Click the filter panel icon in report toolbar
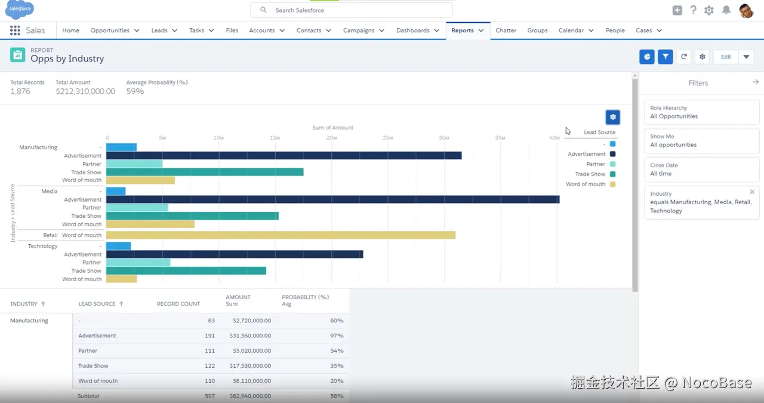 (x=665, y=56)
